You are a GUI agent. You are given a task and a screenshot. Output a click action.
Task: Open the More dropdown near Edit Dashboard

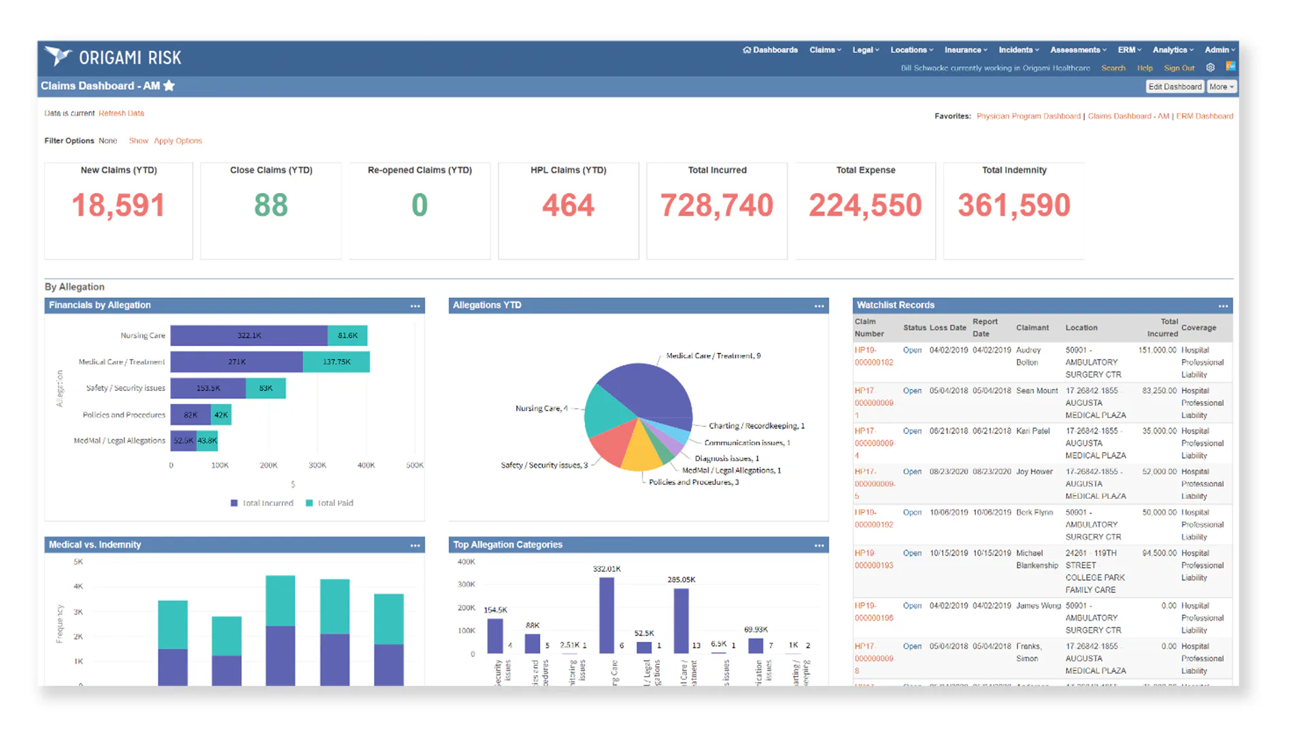[x=1221, y=86]
